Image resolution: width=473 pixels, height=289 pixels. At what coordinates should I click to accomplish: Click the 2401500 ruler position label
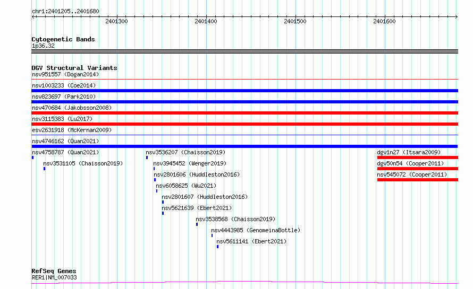coord(295,21)
